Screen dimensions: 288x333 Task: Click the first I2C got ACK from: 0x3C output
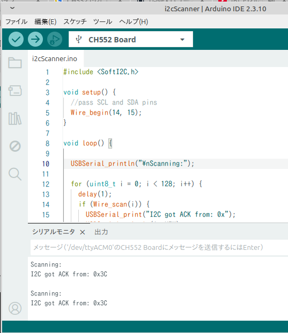pyautogui.click(x=69, y=274)
